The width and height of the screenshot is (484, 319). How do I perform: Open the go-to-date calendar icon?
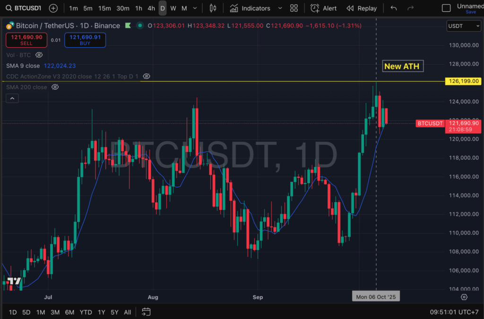click(146, 312)
